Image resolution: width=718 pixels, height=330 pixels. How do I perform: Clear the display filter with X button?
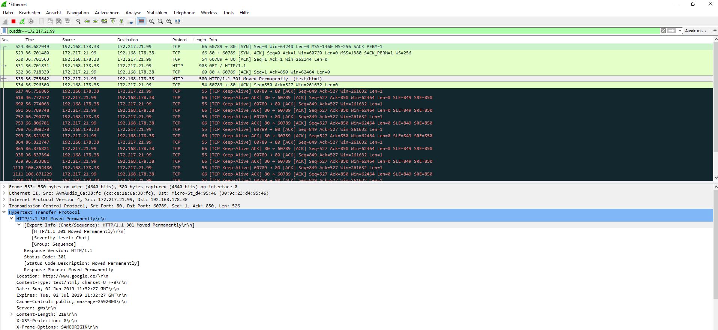(663, 31)
